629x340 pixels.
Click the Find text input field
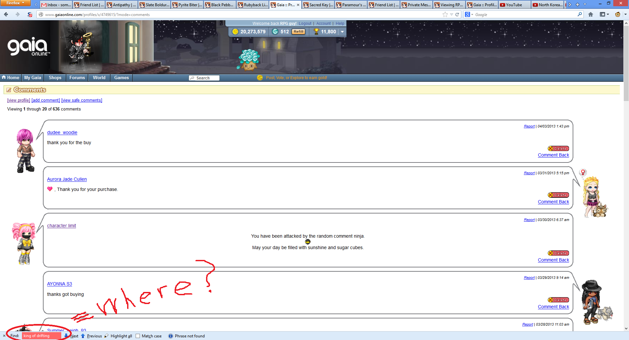pyautogui.click(x=42, y=336)
